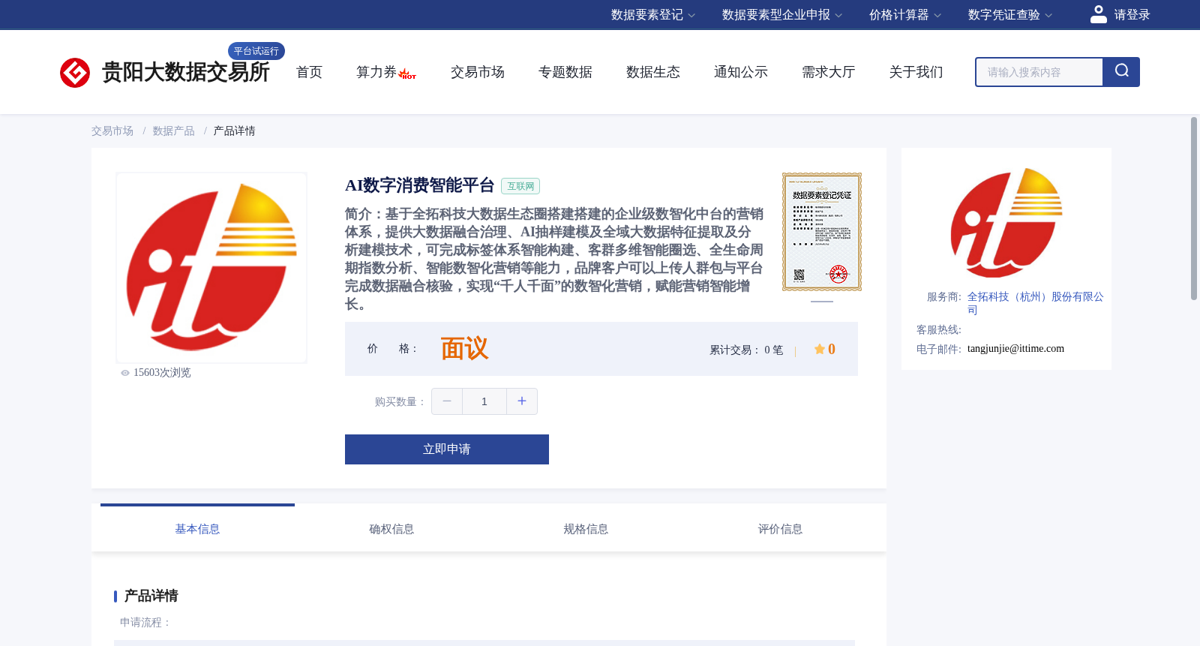Open the 关于我们 menu item

(916, 72)
